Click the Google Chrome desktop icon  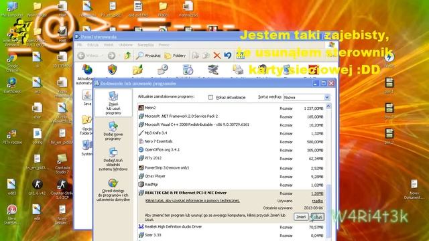12,62
